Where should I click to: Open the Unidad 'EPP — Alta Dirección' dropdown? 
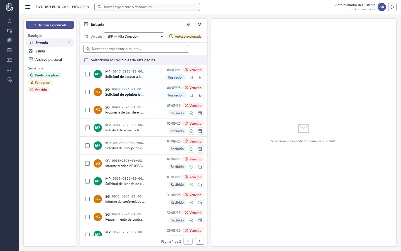coord(134,37)
